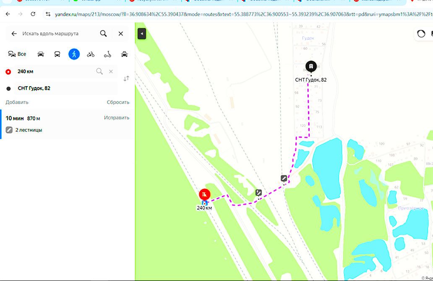The height and width of the screenshot is (281, 433).
Task: Click the '2 лестницы' stairs label
Action: coord(29,130)
